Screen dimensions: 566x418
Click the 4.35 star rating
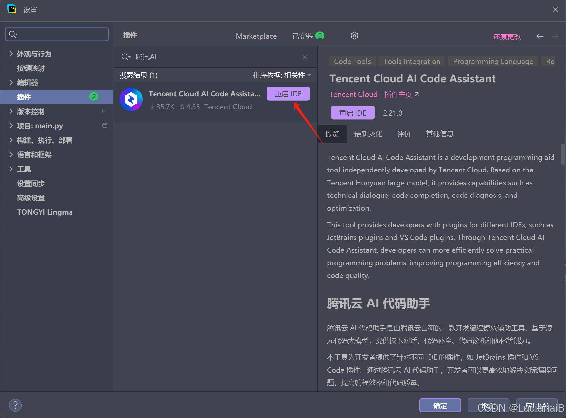point(189,107)
